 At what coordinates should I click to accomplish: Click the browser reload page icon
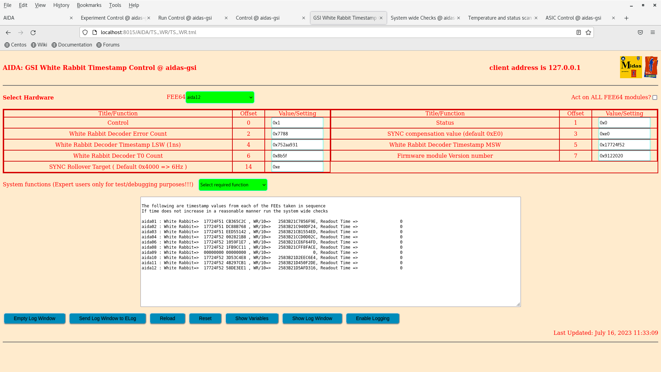click(x=33, y=32)
